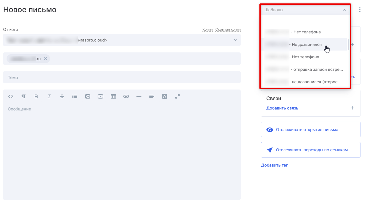Insert a video into message
The height and width of the screenshot is (204, 368).
click(x=100, y=96)
